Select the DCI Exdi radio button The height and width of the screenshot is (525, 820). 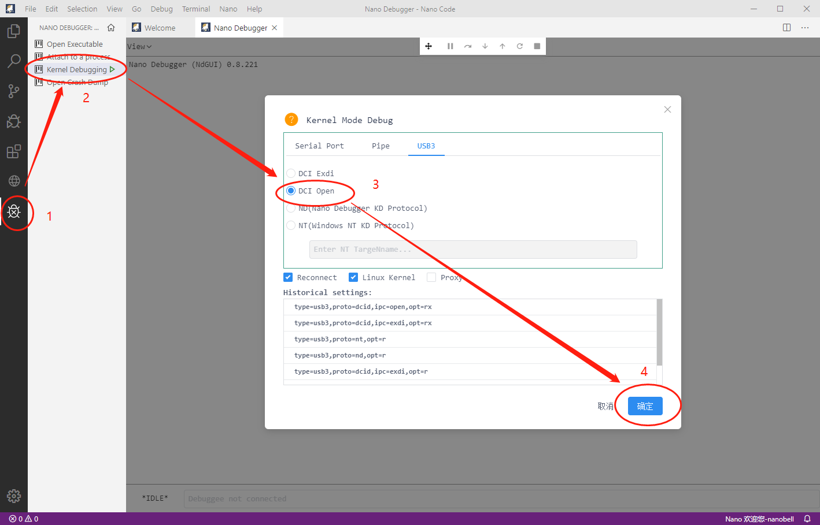click(x=291, y=173)
